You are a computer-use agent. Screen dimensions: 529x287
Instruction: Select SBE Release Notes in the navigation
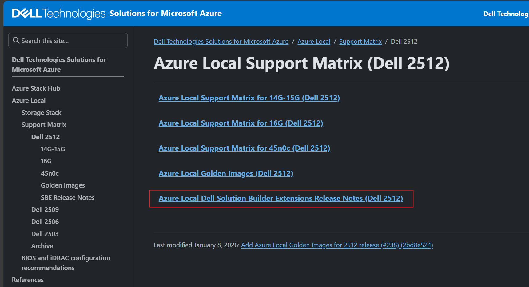pyautogui.click(x=67, y=197)
